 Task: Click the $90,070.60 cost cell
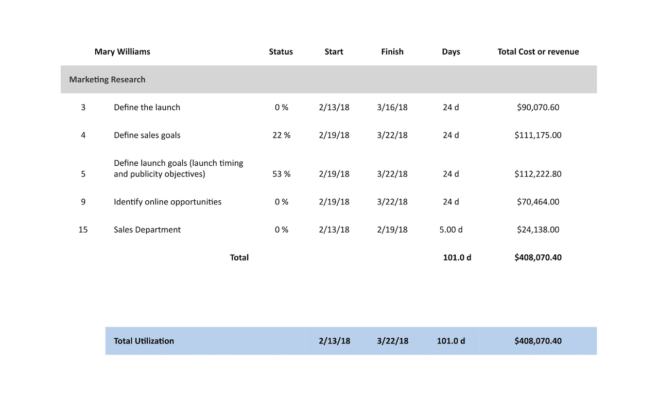[538, 107]
